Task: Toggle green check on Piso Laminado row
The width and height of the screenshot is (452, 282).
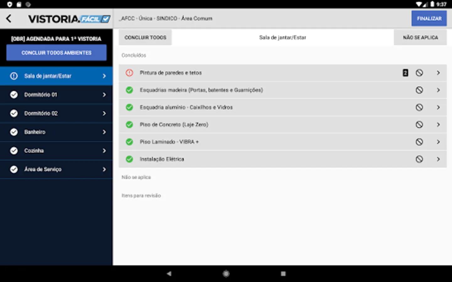Action: 129,142
